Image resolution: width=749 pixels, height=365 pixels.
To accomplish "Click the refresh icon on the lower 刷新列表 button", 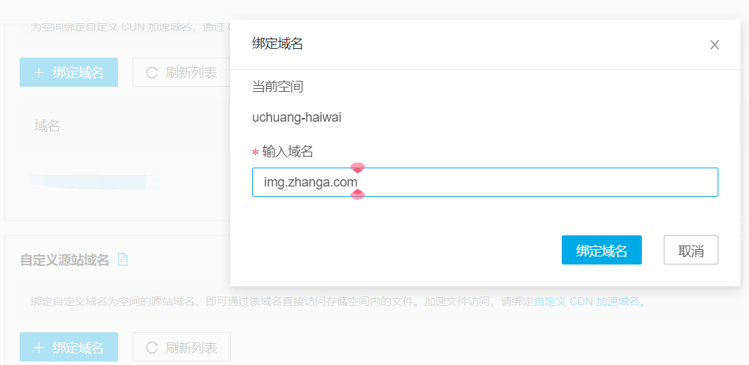I will [x=152, y=348].
